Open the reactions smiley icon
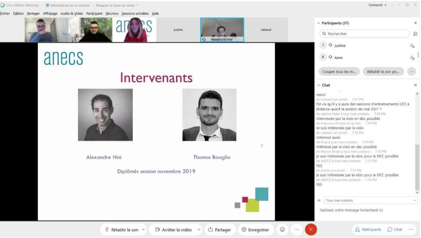 pyautogui.click(x=282, y=230)
